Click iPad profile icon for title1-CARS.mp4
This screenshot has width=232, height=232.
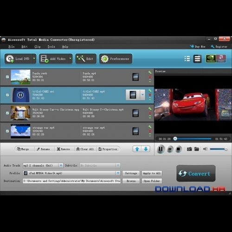(133, 95)
